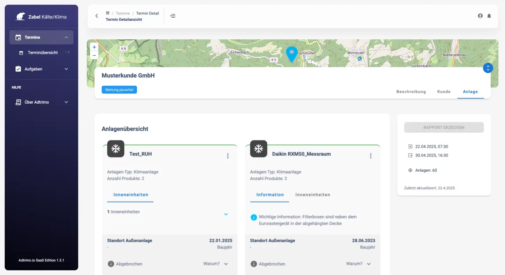Image resolution: width=505 pixels, height=275 pixels.
Task: Expand the Aufgaben sidebar section
Action: 66,69
